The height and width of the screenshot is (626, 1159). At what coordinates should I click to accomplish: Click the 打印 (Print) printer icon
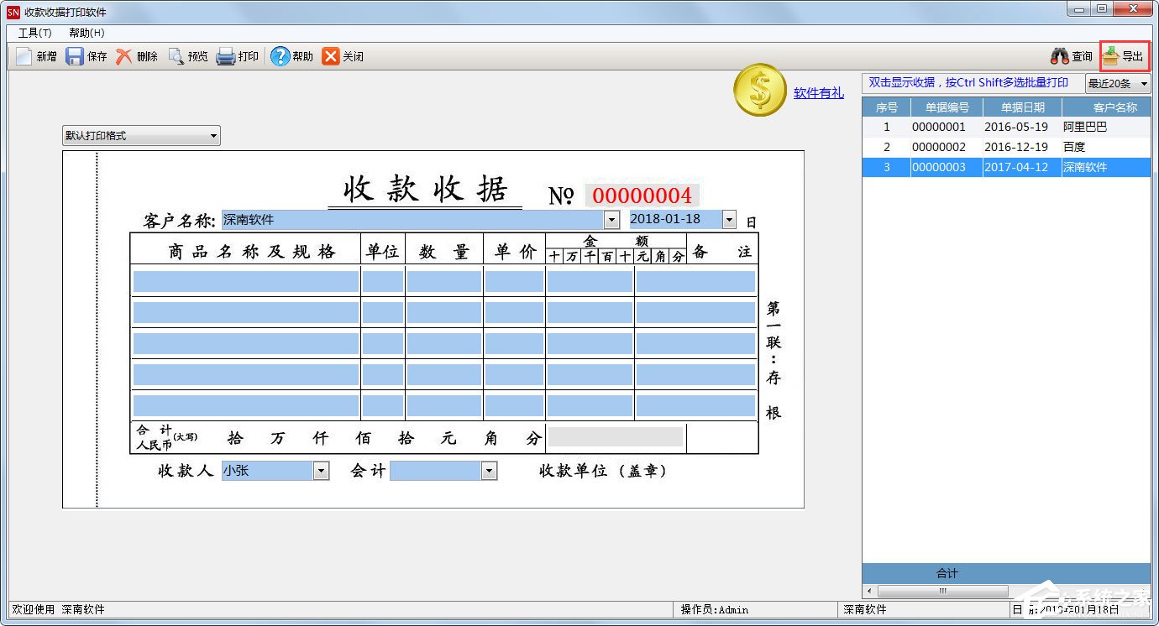point(226,56)
